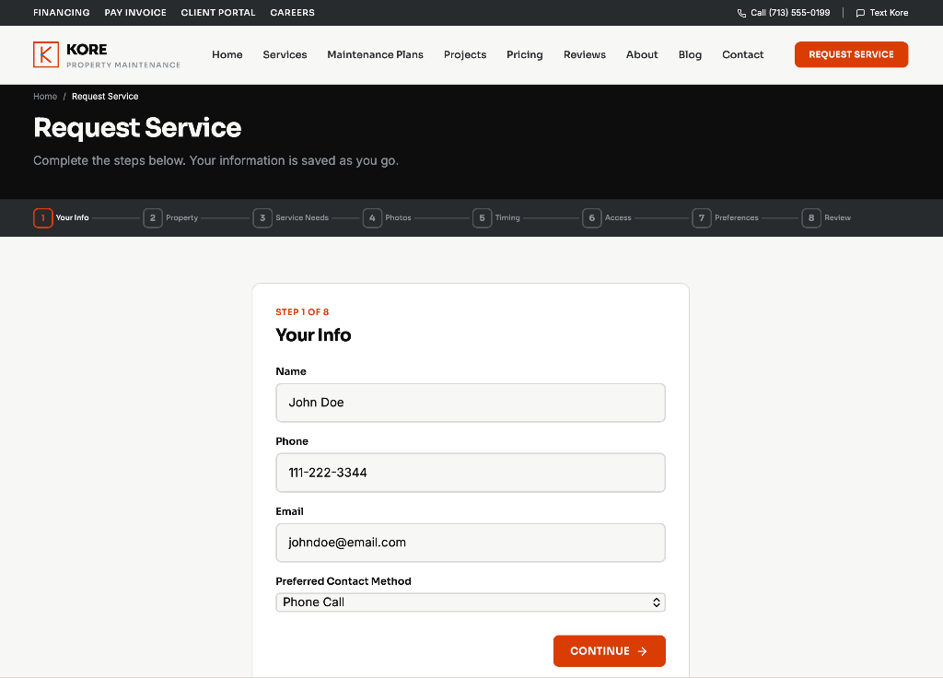Click step 2 Property number box
Viewport: 943px width, 678px height.
(x=153, y=217)
